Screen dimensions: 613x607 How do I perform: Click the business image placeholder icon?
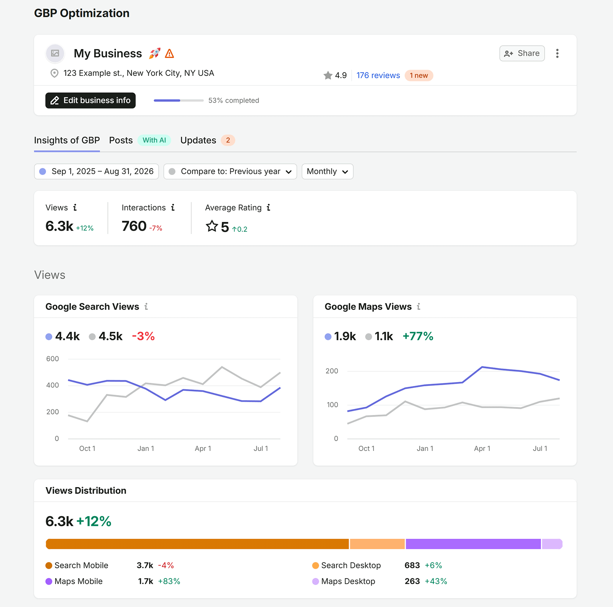coord(55,53)
